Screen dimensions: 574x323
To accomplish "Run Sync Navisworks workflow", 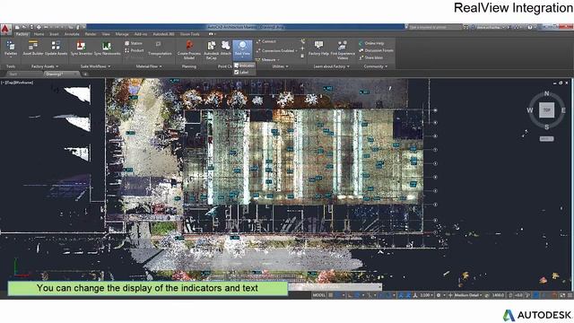I will click(x=108, y=48).
